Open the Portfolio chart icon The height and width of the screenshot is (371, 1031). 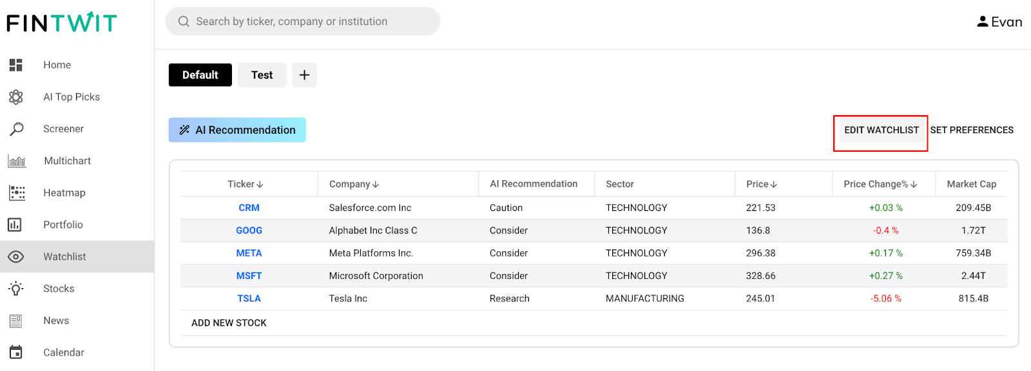point(15,224)
